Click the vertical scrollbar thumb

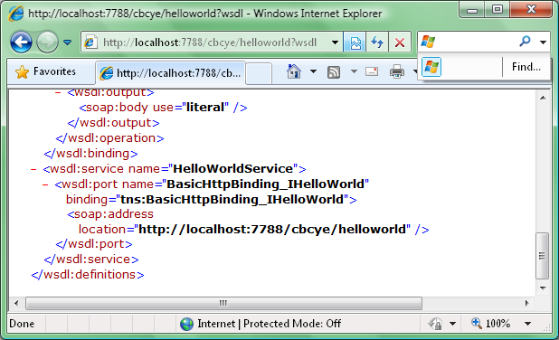[542, 256]
